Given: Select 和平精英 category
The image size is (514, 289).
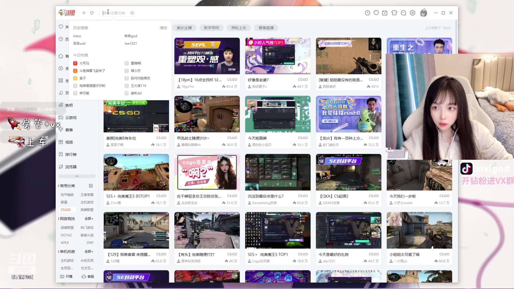Looking at the screenshot, I should pos(67,195).
